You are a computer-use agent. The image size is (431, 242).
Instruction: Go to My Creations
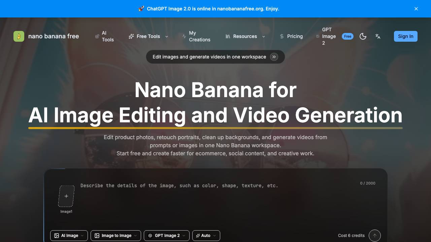(x=196, y=36)
